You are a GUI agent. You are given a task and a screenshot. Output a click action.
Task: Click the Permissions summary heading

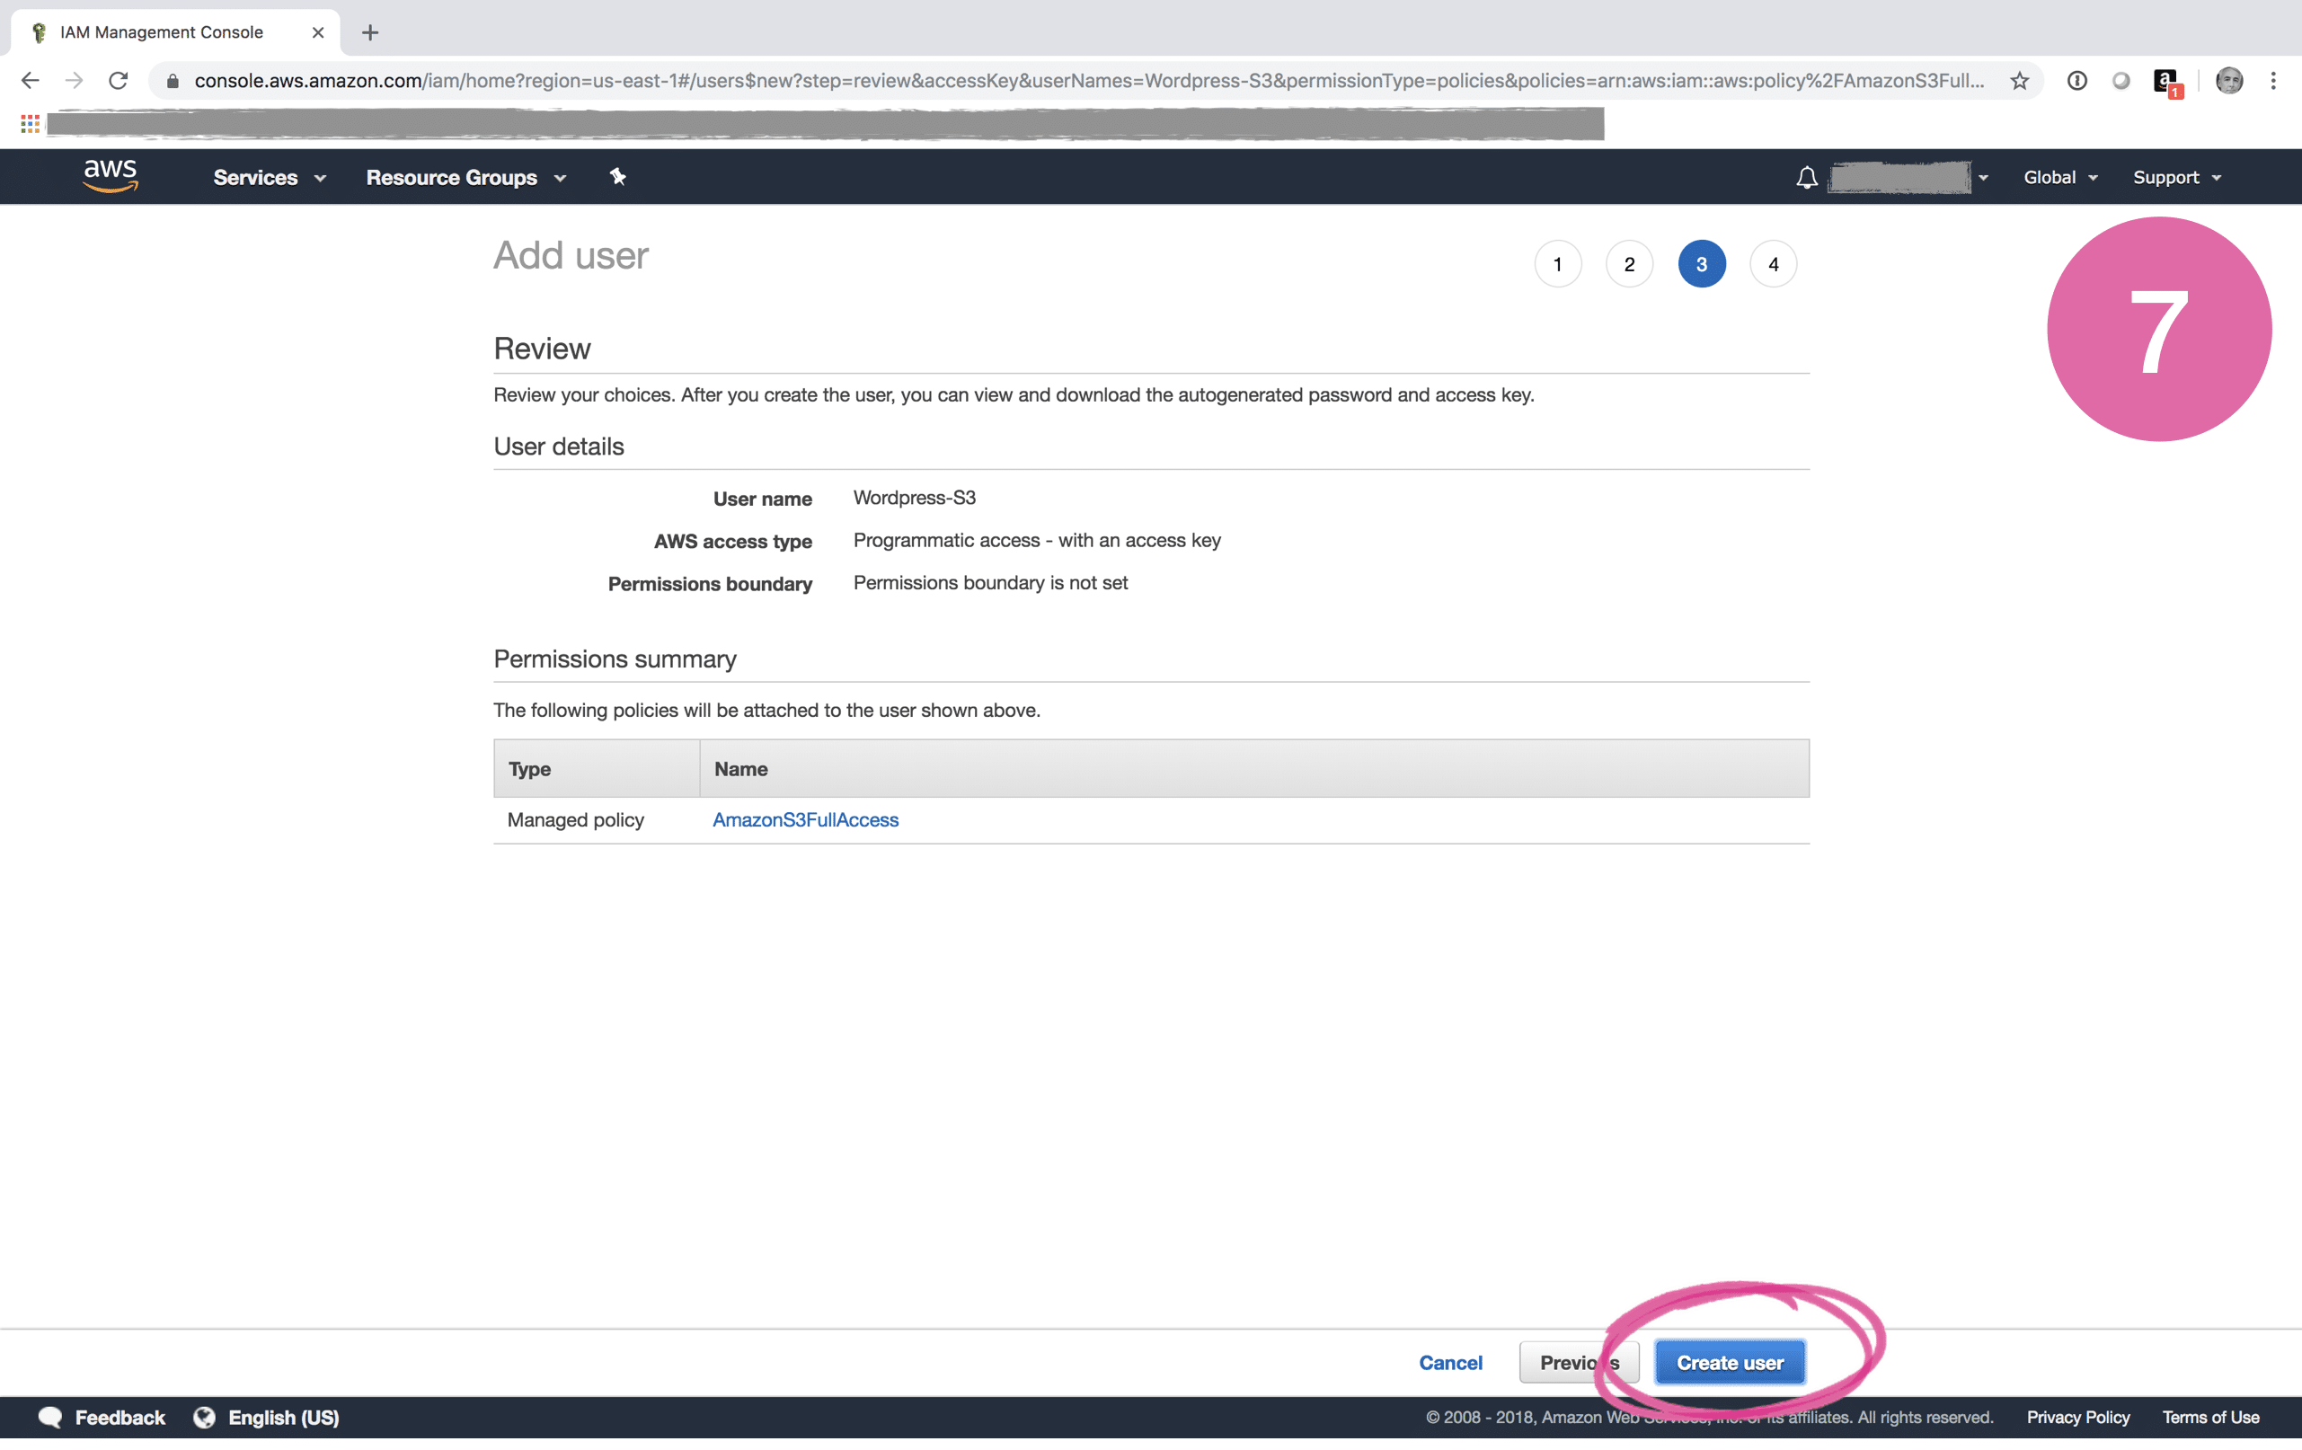(615, 659)
